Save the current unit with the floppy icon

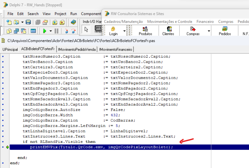28,22
